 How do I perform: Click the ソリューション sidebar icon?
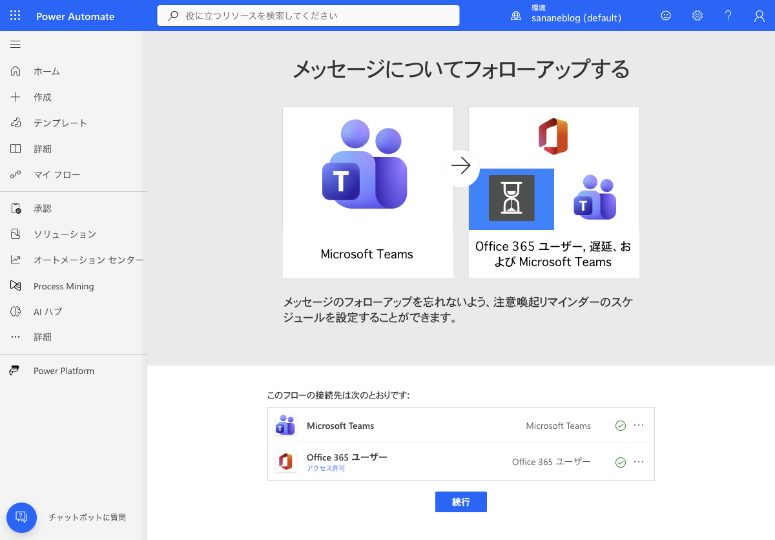(x=15, y=234)
